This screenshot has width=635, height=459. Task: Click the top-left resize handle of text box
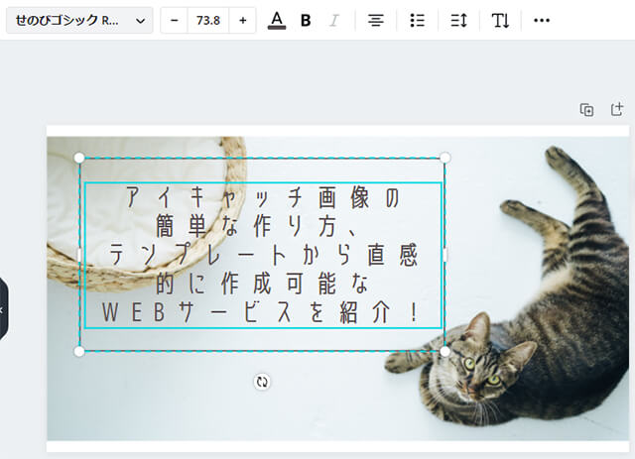[79, 158]
